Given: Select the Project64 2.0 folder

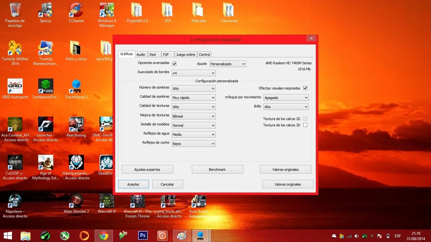Looking at the screenshot, I should click(137, 13).
